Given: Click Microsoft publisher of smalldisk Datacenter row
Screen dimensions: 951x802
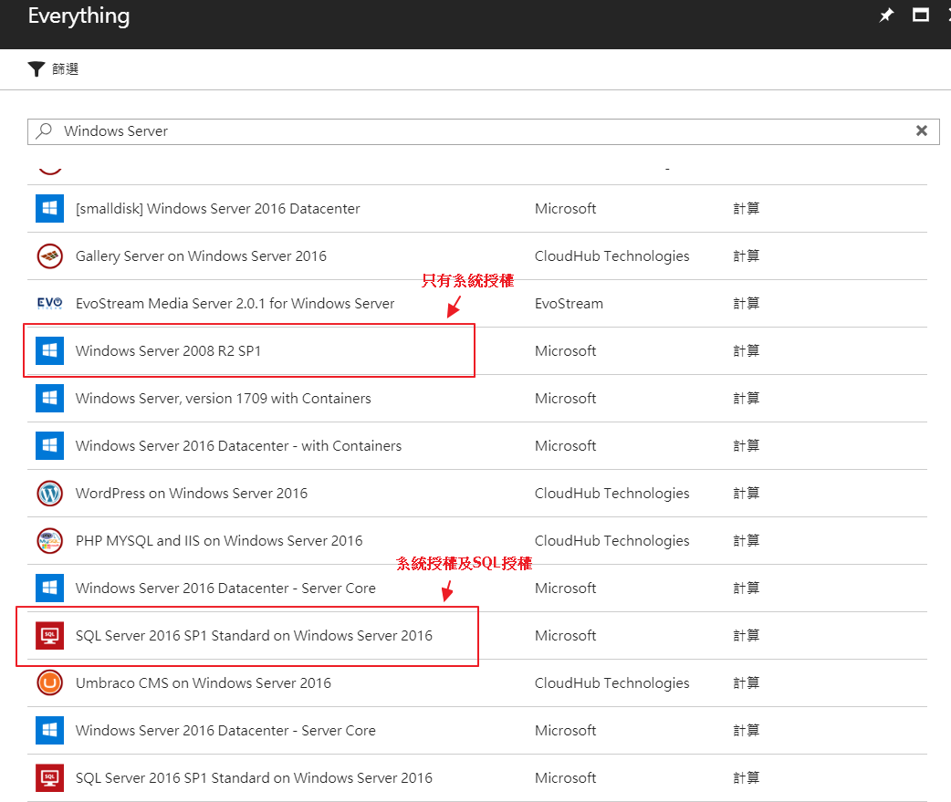Looking at the screenshot, I should pyautogui.click(x=565, y=209).
